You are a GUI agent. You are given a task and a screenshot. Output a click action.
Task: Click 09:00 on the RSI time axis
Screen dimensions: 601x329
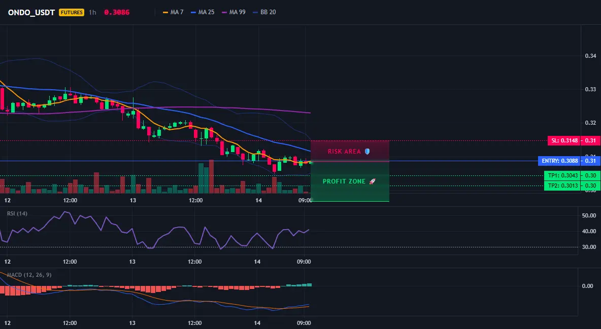(x=304, y=262)
